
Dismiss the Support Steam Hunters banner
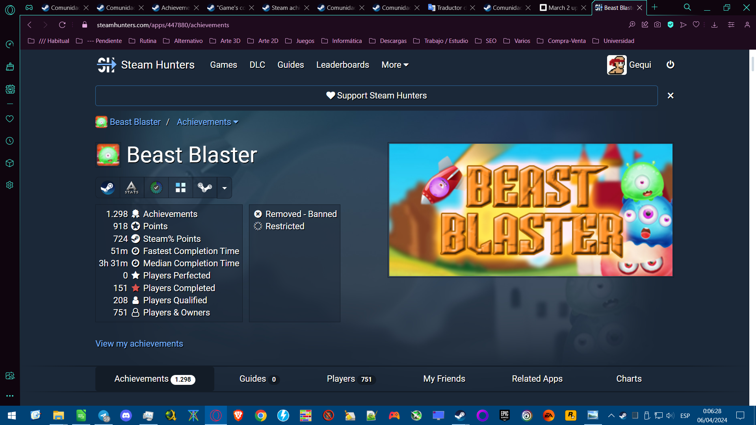click(x=671, y=96)
